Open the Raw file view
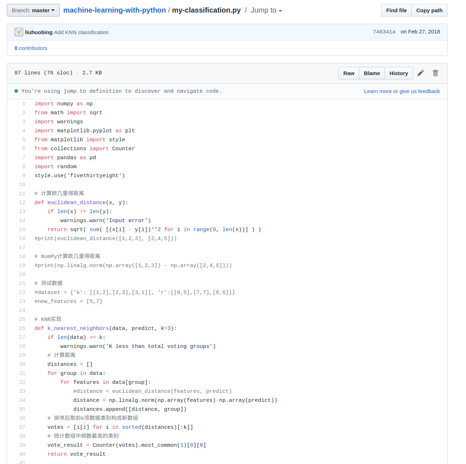466x464 pixels. point(348,73)
